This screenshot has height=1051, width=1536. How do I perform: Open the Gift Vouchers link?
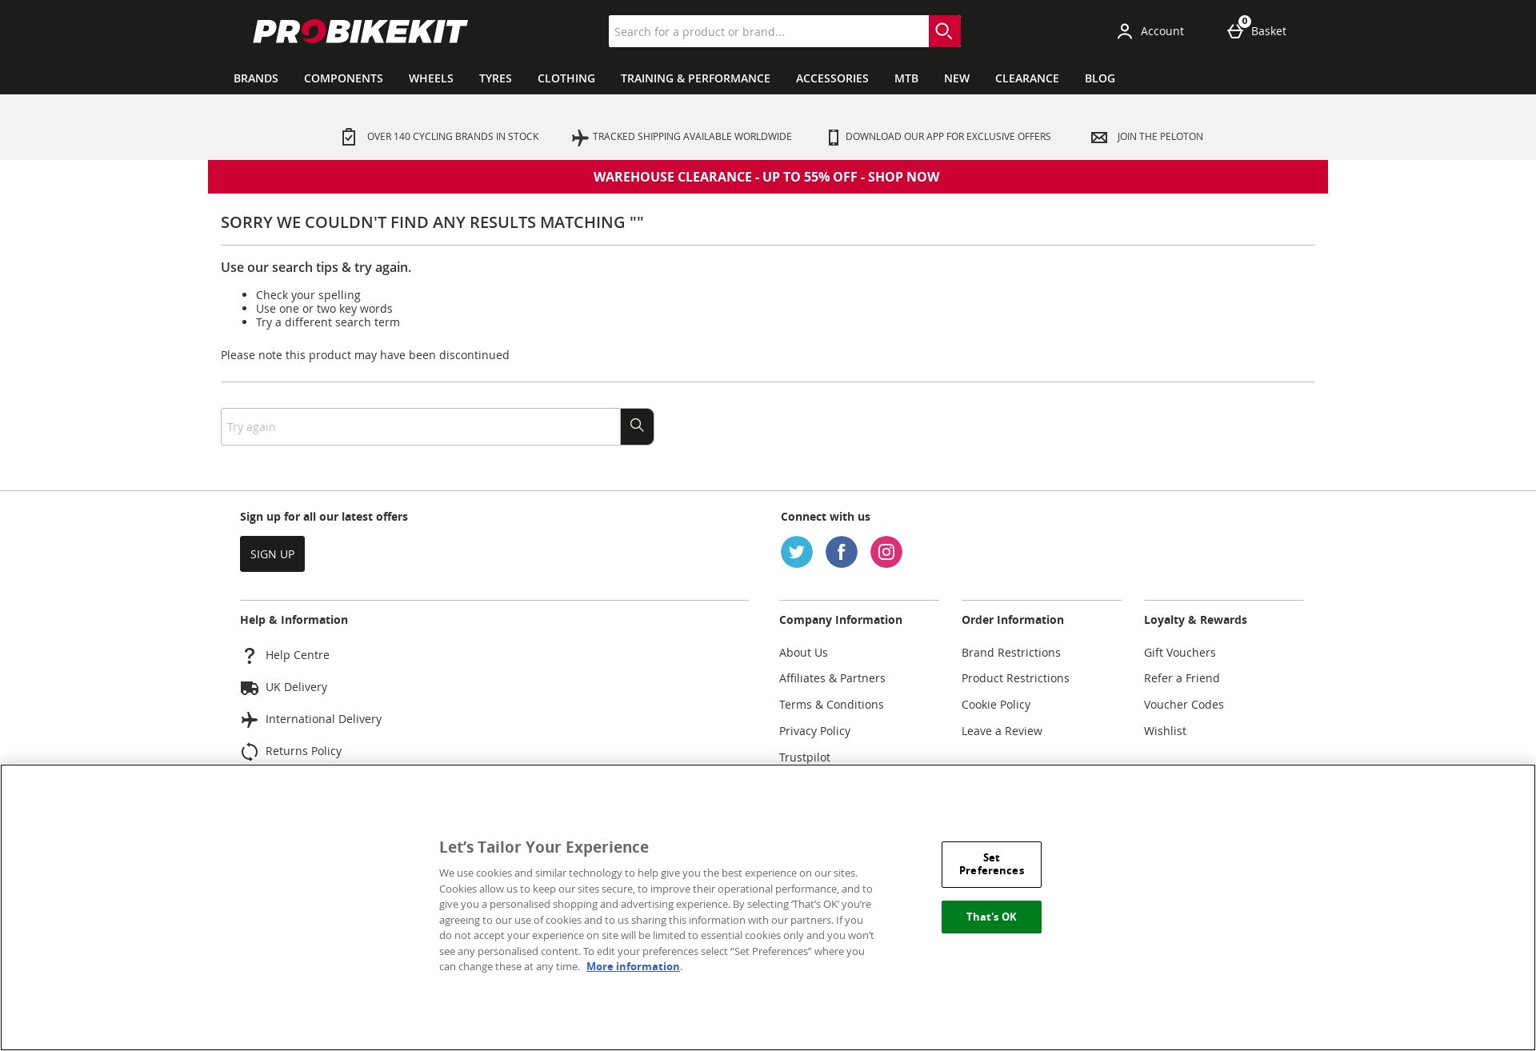pos(1180,653)
